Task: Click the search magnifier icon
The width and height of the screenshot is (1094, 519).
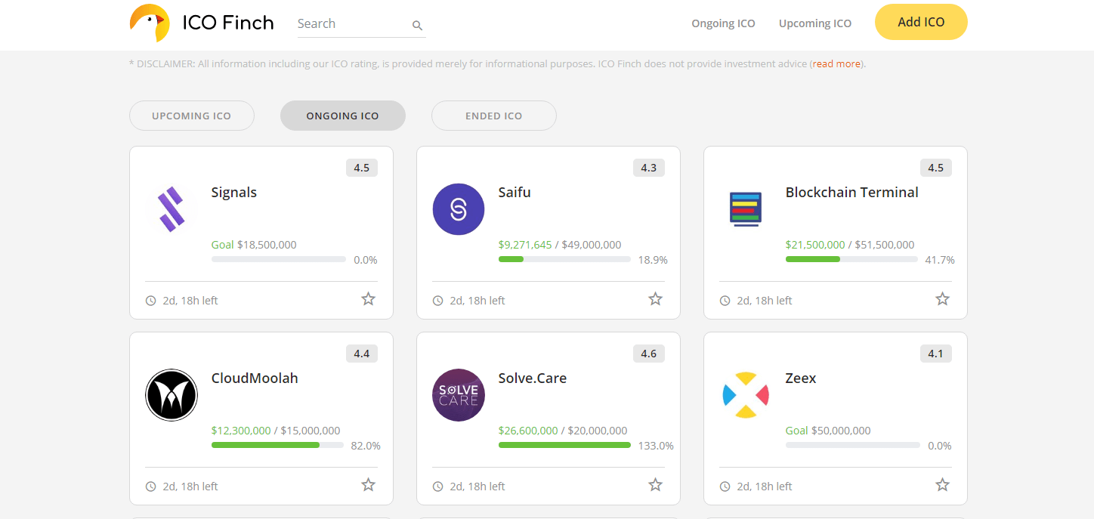Action: (x=417, y=25)
